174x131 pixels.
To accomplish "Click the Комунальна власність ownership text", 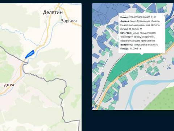I will click(x=146, y=45).
